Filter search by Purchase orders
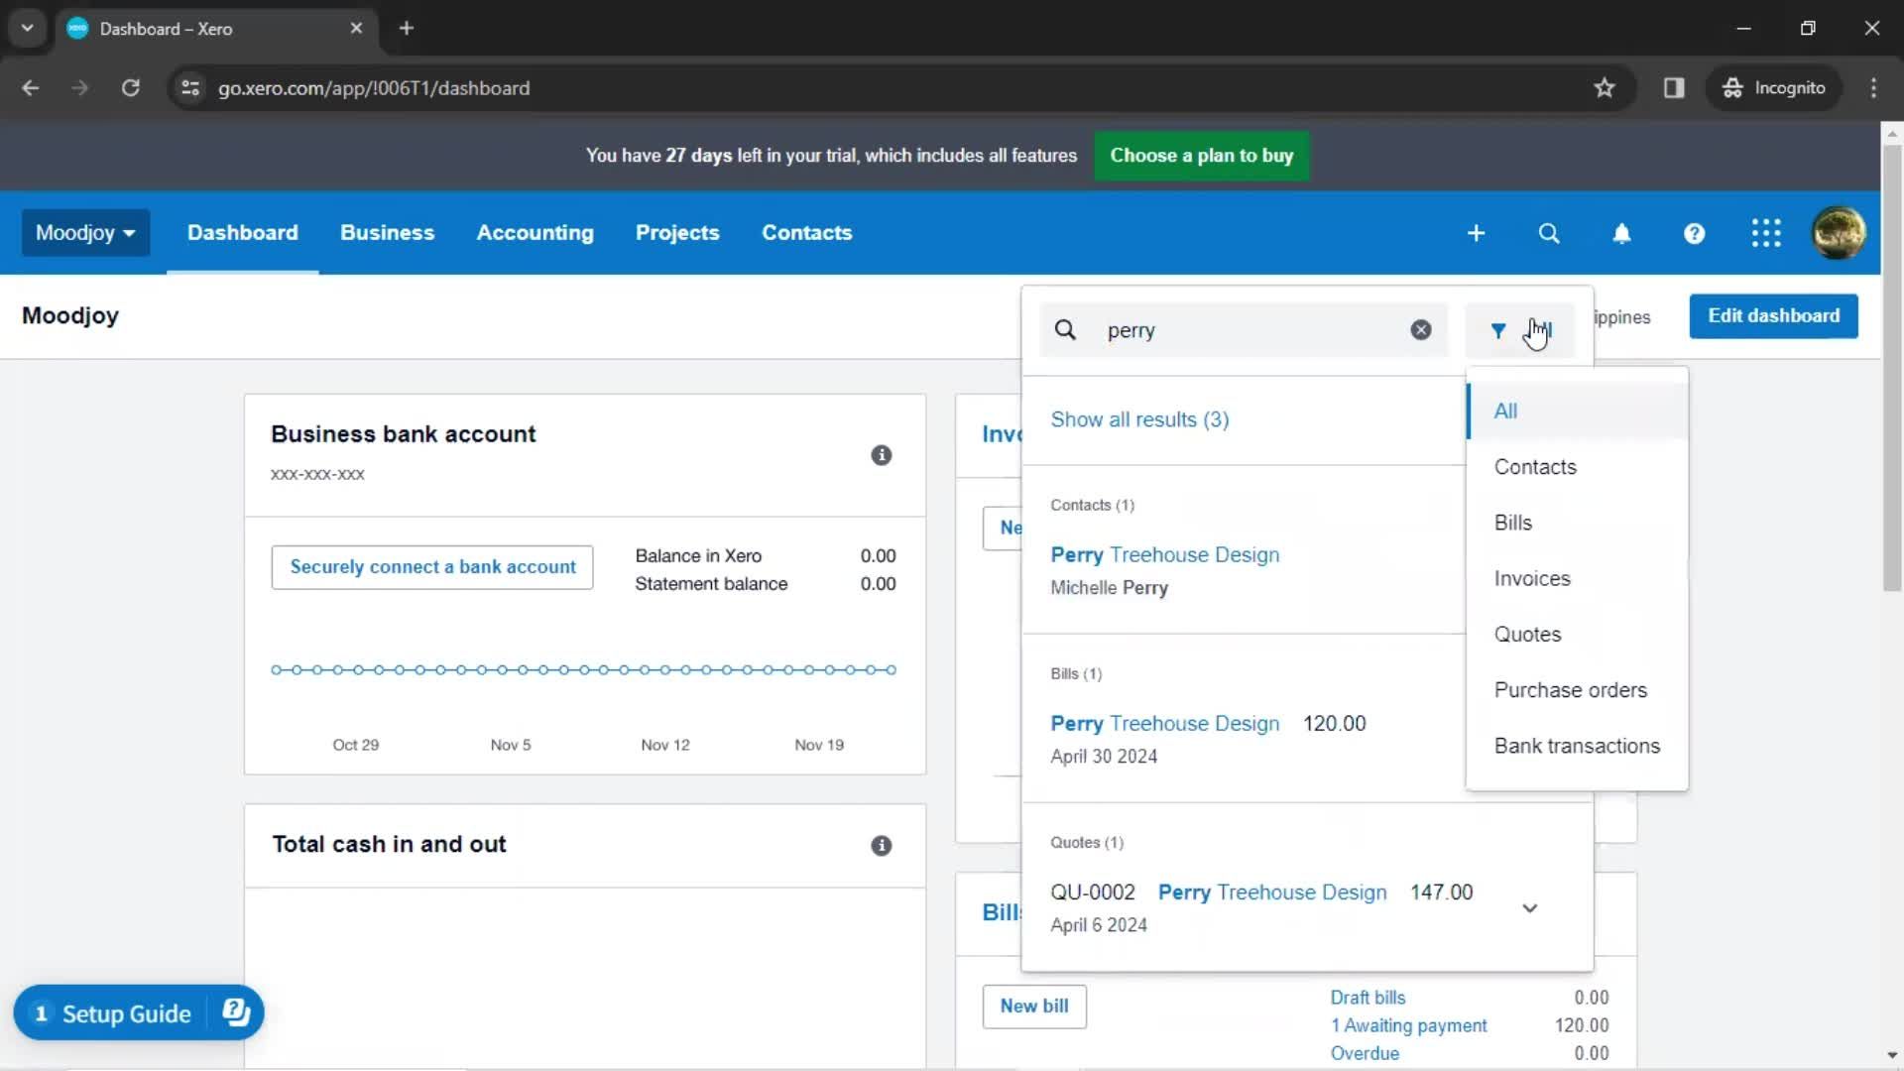Image resolution: width=1904 pixels, height=1071 pixels. point(1577,690)
